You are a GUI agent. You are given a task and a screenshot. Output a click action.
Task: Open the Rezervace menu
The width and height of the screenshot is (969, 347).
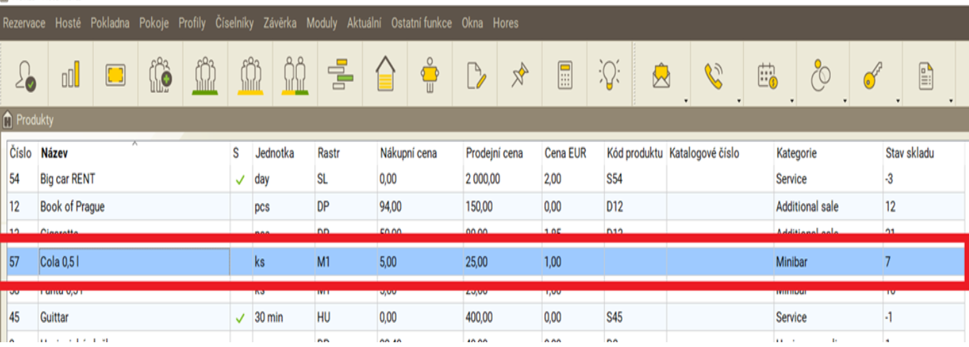[x=24, y=23]
